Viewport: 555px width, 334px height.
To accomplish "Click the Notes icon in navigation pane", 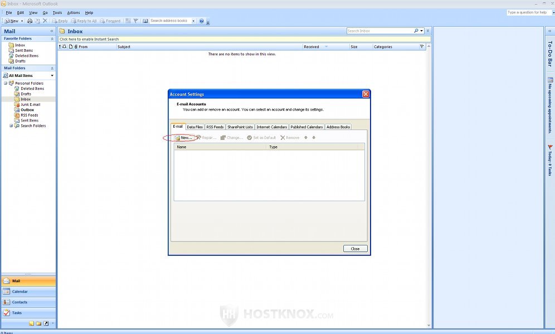I will (32, 323).
